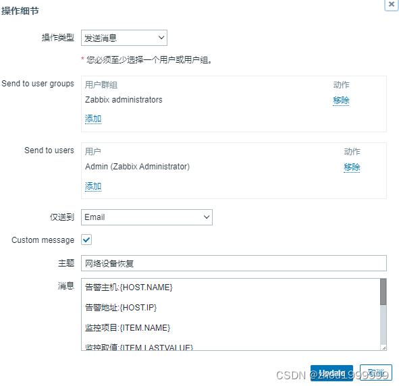
Task: Click the message textarea scrollbar thumb
Action: 383,292
